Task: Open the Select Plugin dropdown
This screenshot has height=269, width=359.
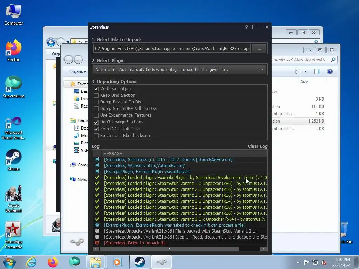Action: (x=262, y=70)
